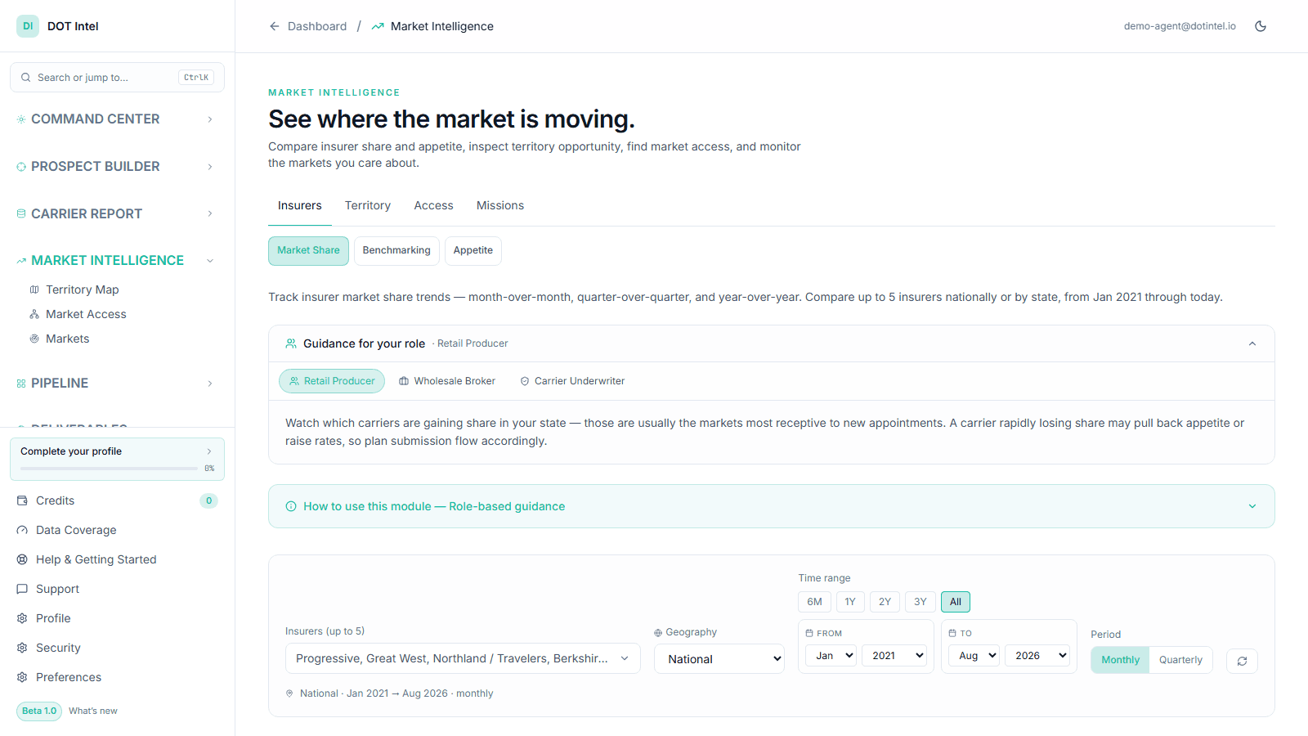Screen dimensions: 1308x736
Task: Open Complete your profile card
Action: 117,459
